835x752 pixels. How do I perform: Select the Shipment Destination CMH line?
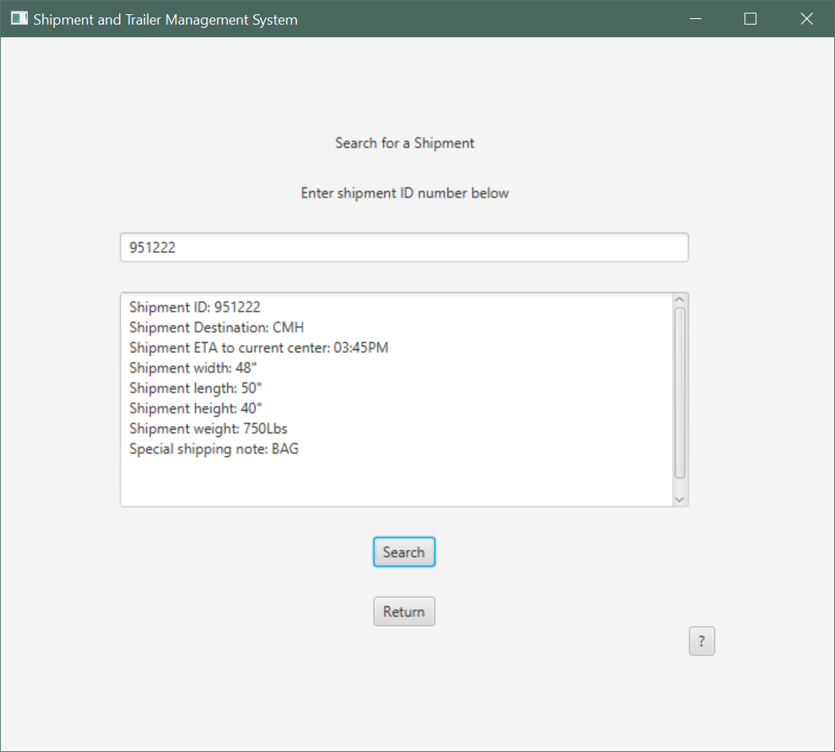(x=217, y=327)
